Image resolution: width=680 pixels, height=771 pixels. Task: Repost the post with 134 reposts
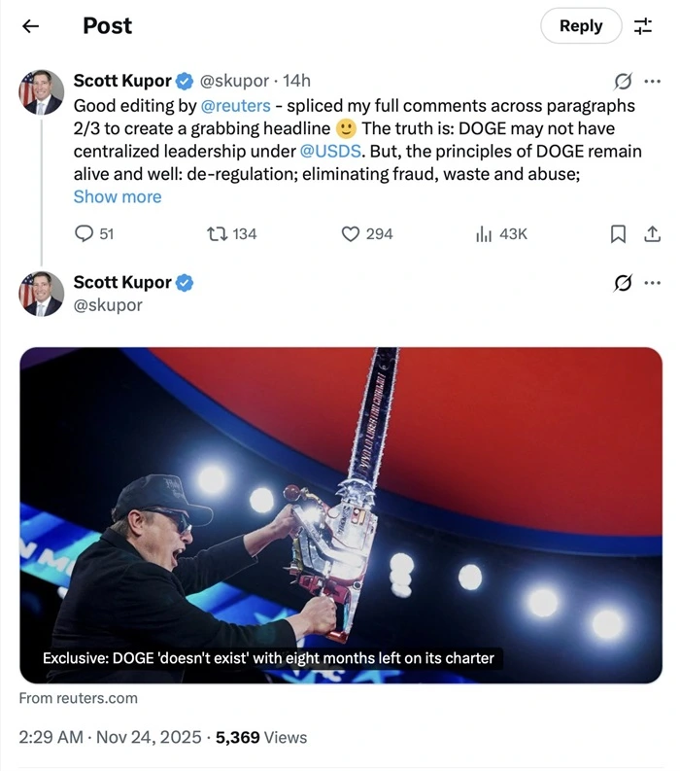231,233
